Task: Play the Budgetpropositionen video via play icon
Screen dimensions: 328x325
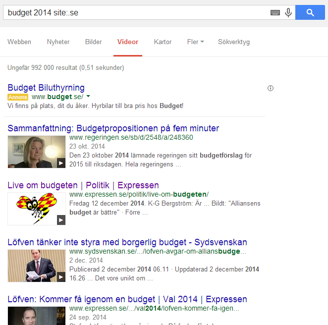Action: tap(61, 163)
